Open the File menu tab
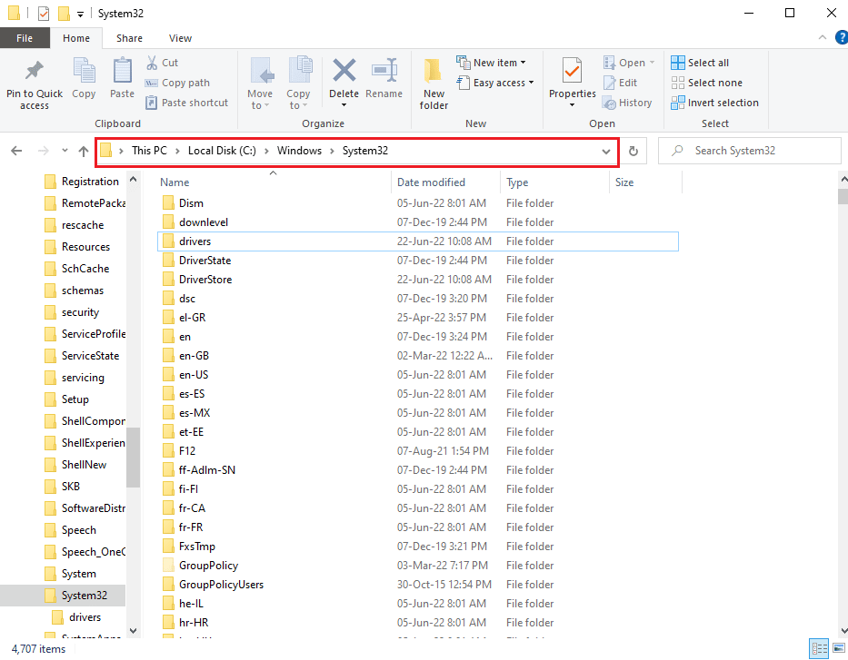This screenshot has height=660, width=848. (x=25, y=38)
